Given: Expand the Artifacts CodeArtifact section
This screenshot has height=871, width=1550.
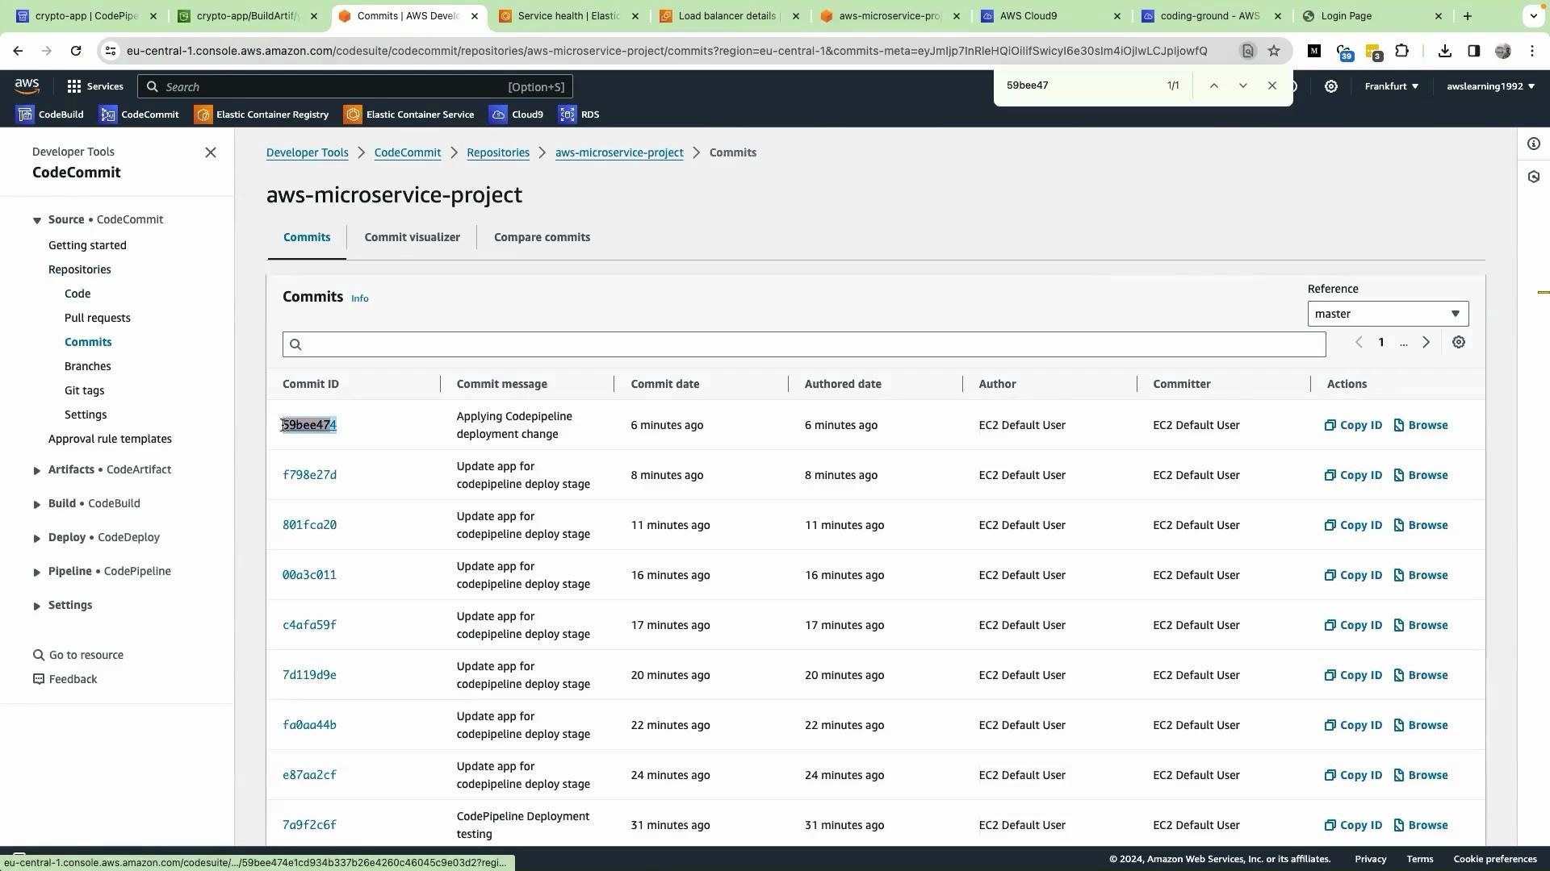Looking at the screenshot, I should coord(37,470).
